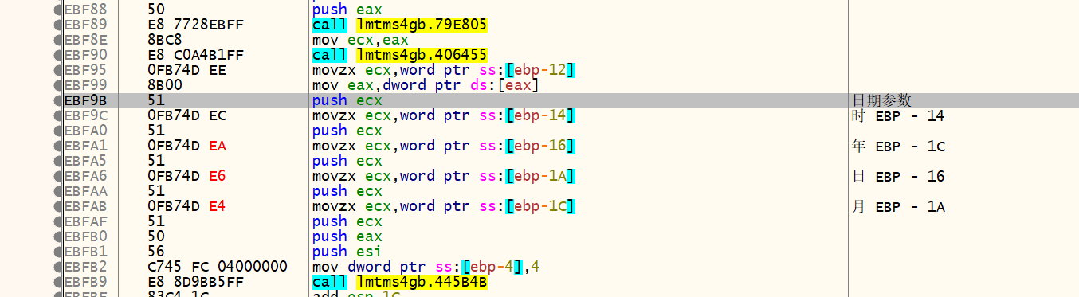The width and height of the screenshot is (1079, 297).
Task: Select instruction movzx ecx,word ptr ss:[ebp-1A]
Action: pos(444,176)
